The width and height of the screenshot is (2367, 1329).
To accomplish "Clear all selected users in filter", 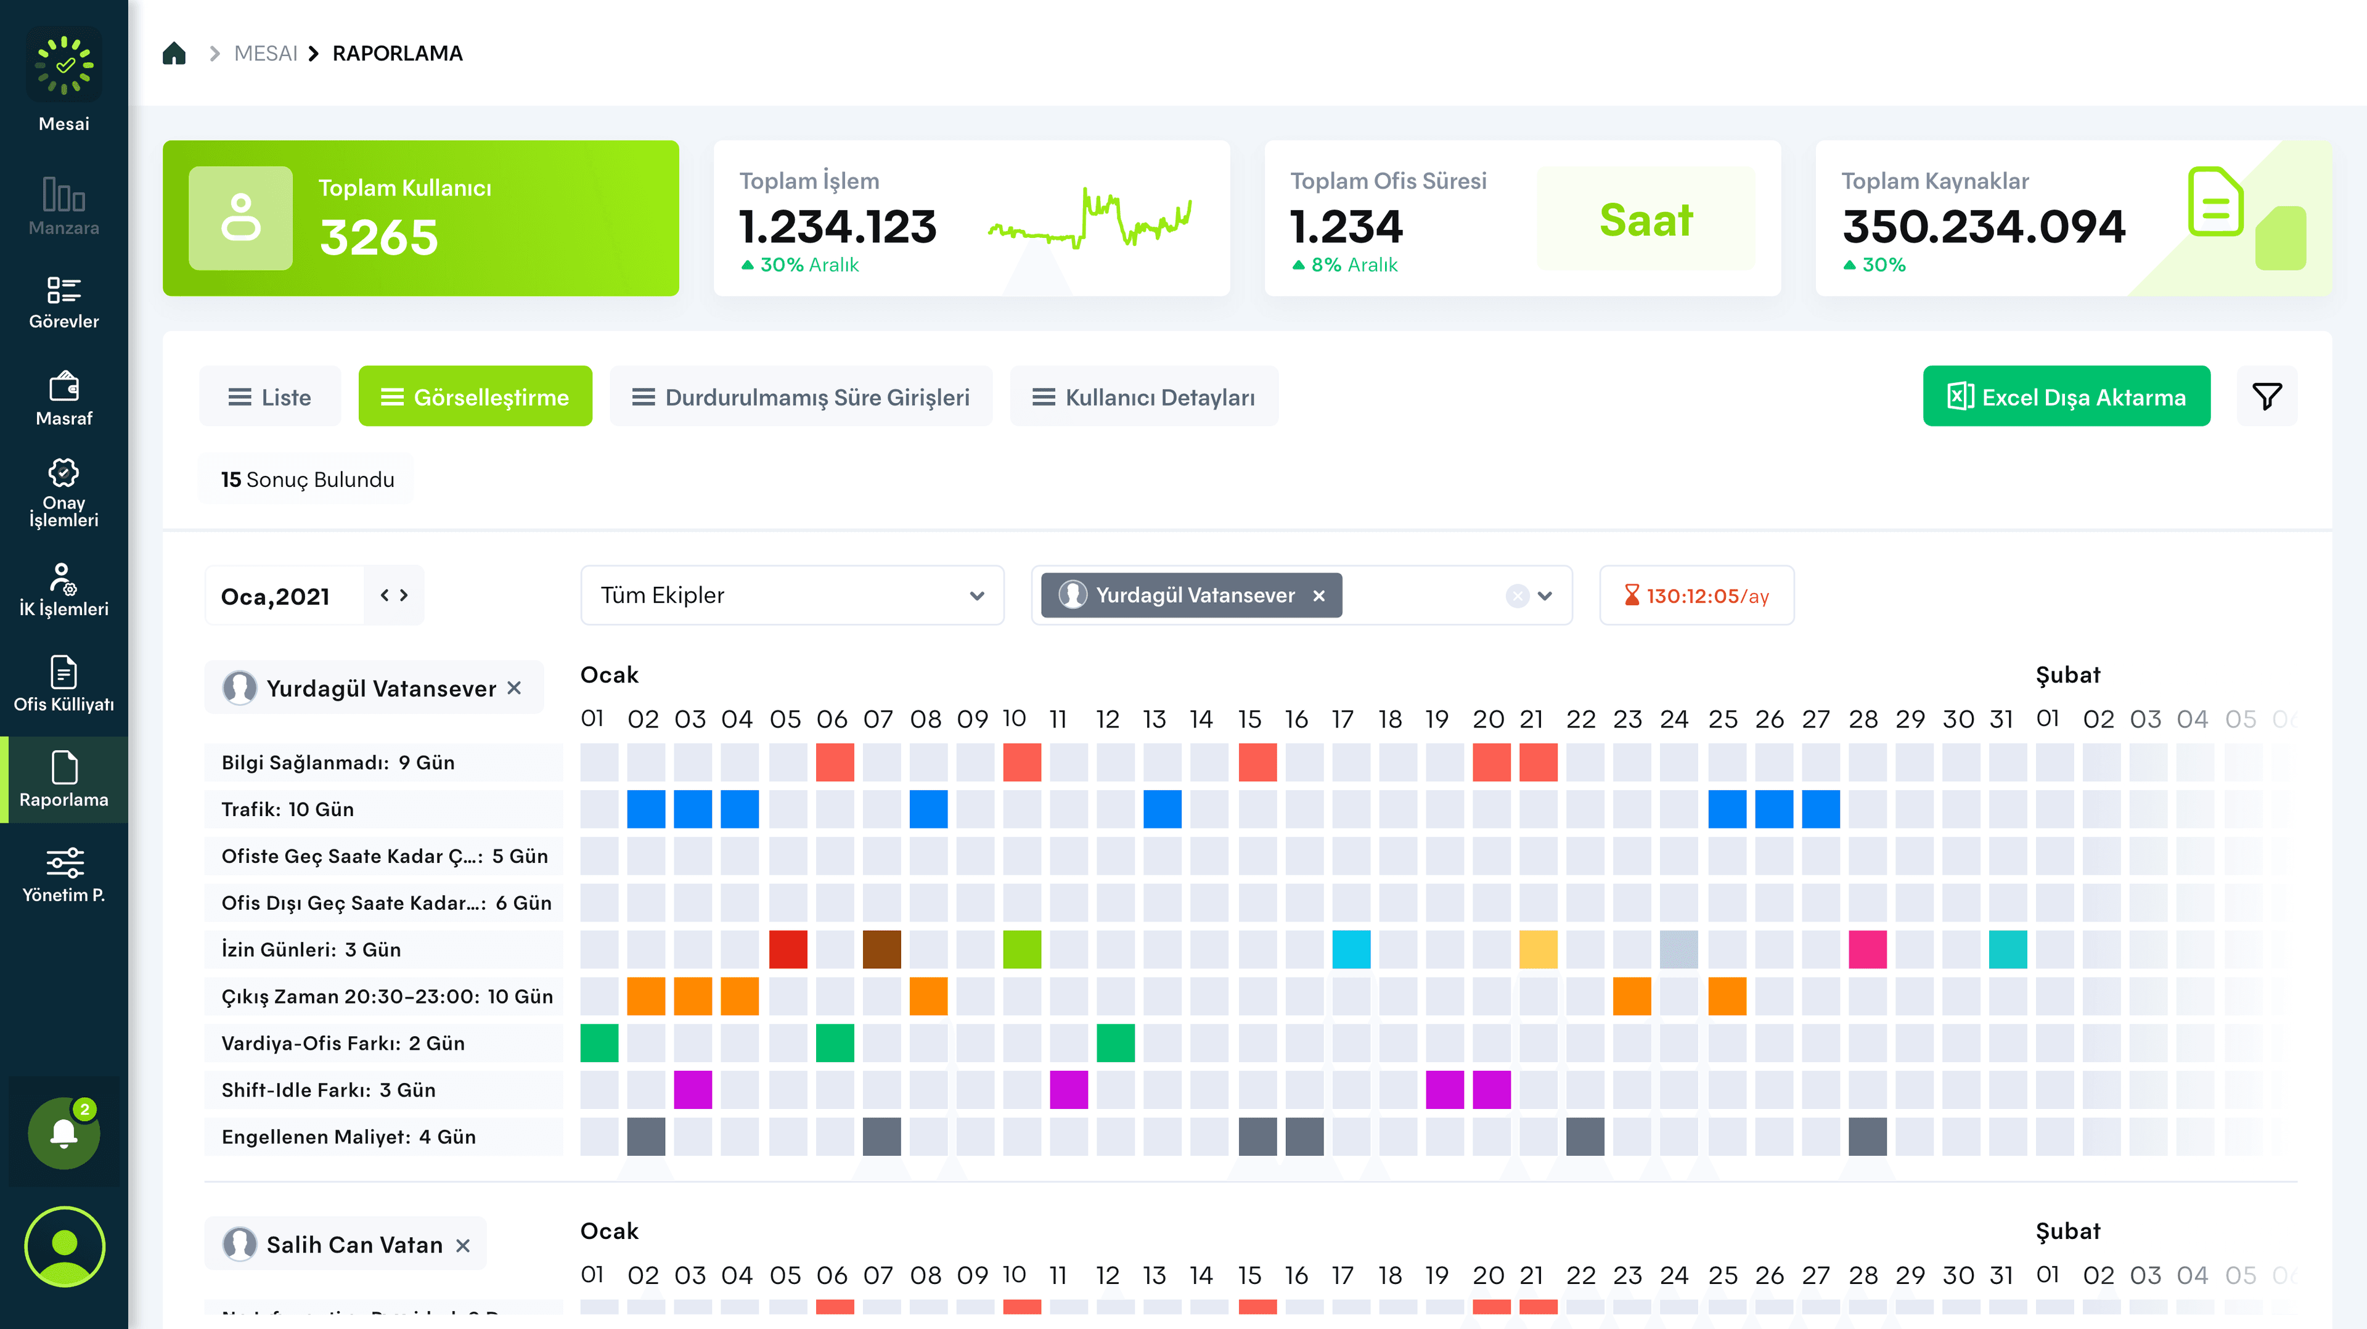I will (x=1517, y=595).
